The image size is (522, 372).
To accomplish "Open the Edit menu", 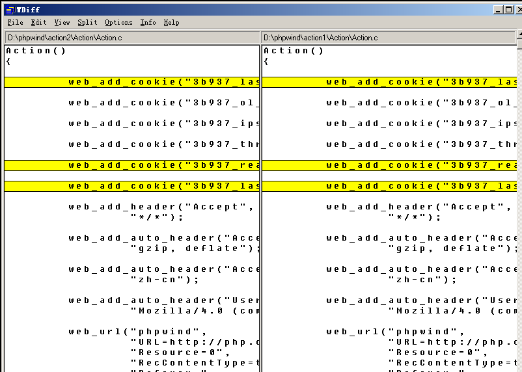I will (x=38, y=22).
